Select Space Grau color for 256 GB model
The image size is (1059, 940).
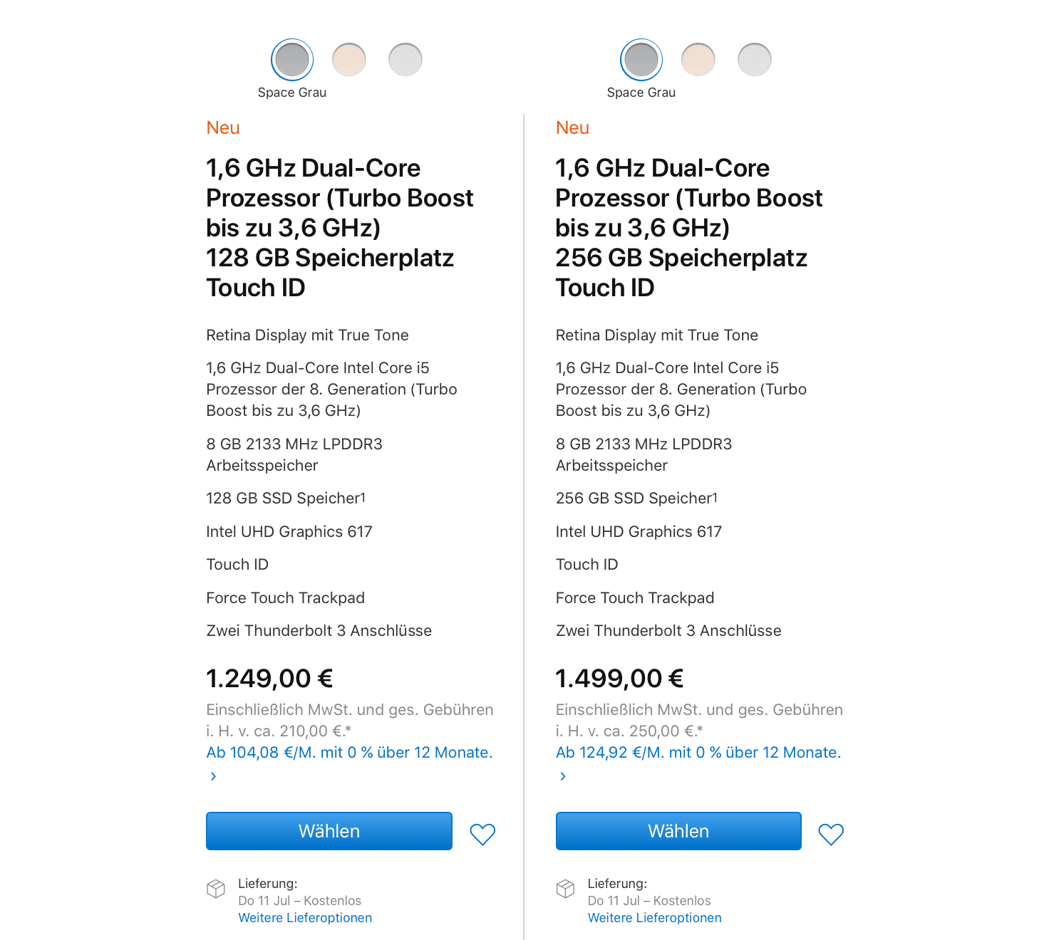click(x=641, y=60)
